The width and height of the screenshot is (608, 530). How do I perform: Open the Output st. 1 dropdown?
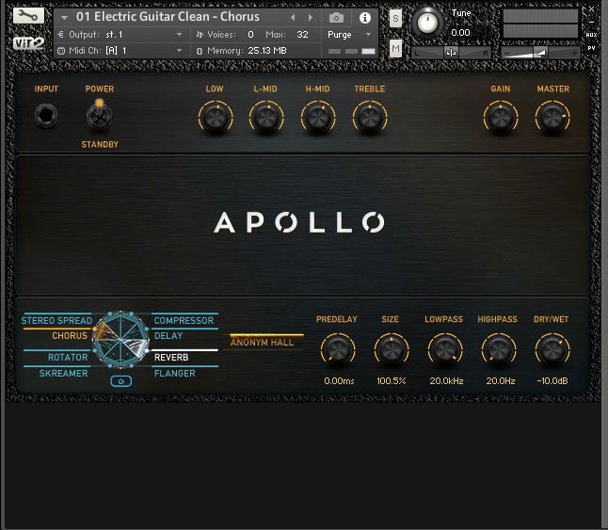tap(121, 35)
